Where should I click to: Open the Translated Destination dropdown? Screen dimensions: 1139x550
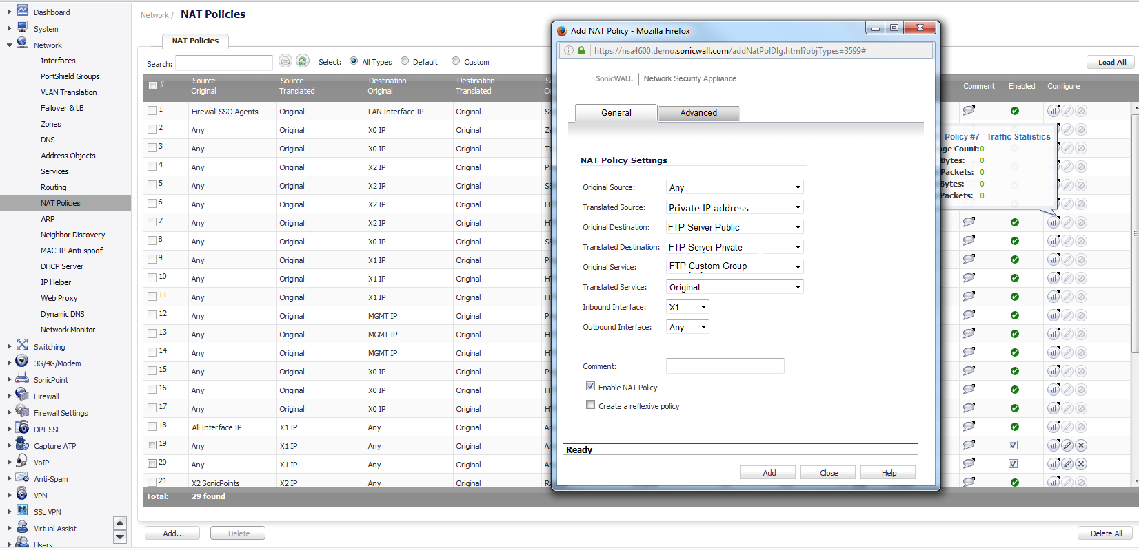pos(735,247)
